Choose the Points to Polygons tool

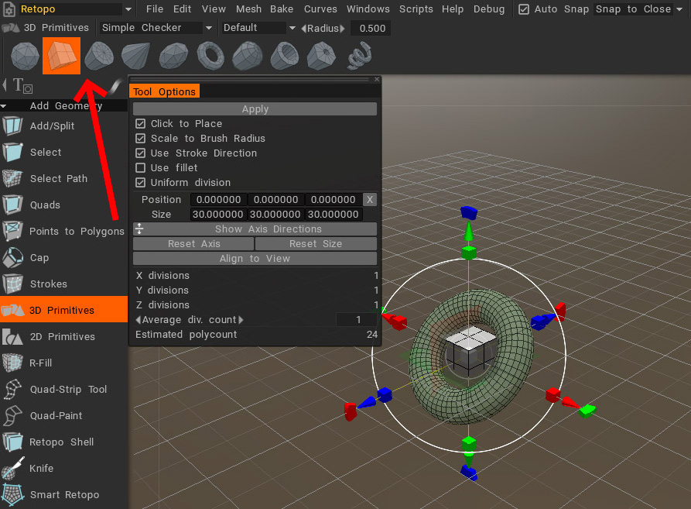pyautogui.click(x=76, y=231)
